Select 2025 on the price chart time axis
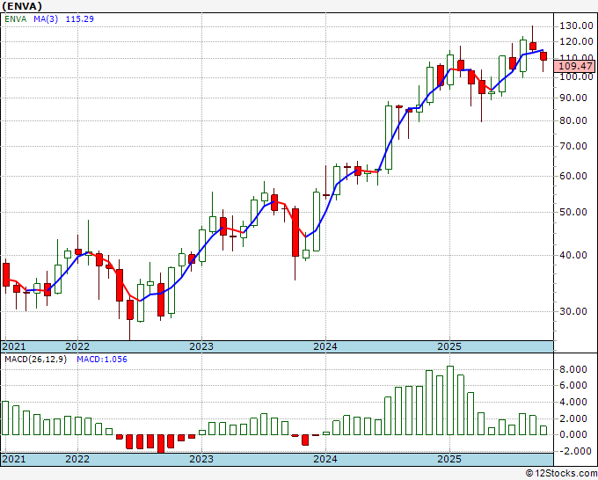Screen dimensions: 598x480 click(x=449, y=346)
